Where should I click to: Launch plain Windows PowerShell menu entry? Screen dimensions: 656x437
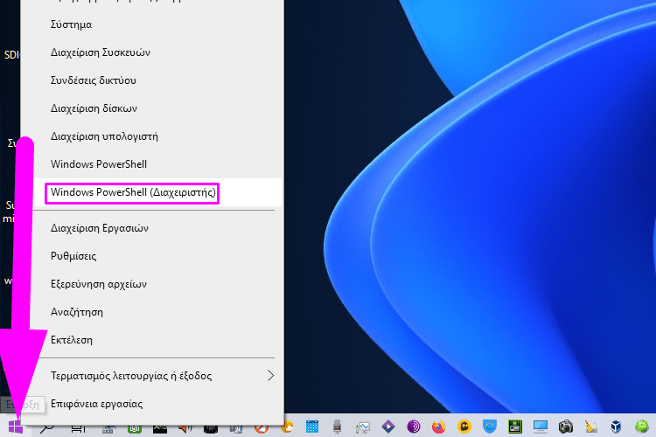(x=152, y=164)
